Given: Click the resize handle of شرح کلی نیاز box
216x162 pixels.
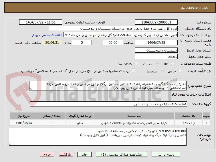Looking at the screenshot, I should coord(31,89).
